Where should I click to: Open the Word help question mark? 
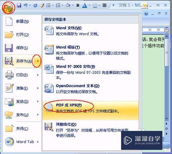146,14
